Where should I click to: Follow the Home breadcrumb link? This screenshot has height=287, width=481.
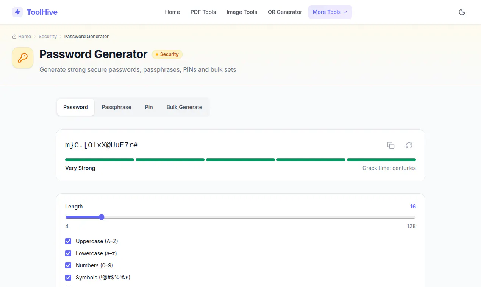(x=25, y=37)
